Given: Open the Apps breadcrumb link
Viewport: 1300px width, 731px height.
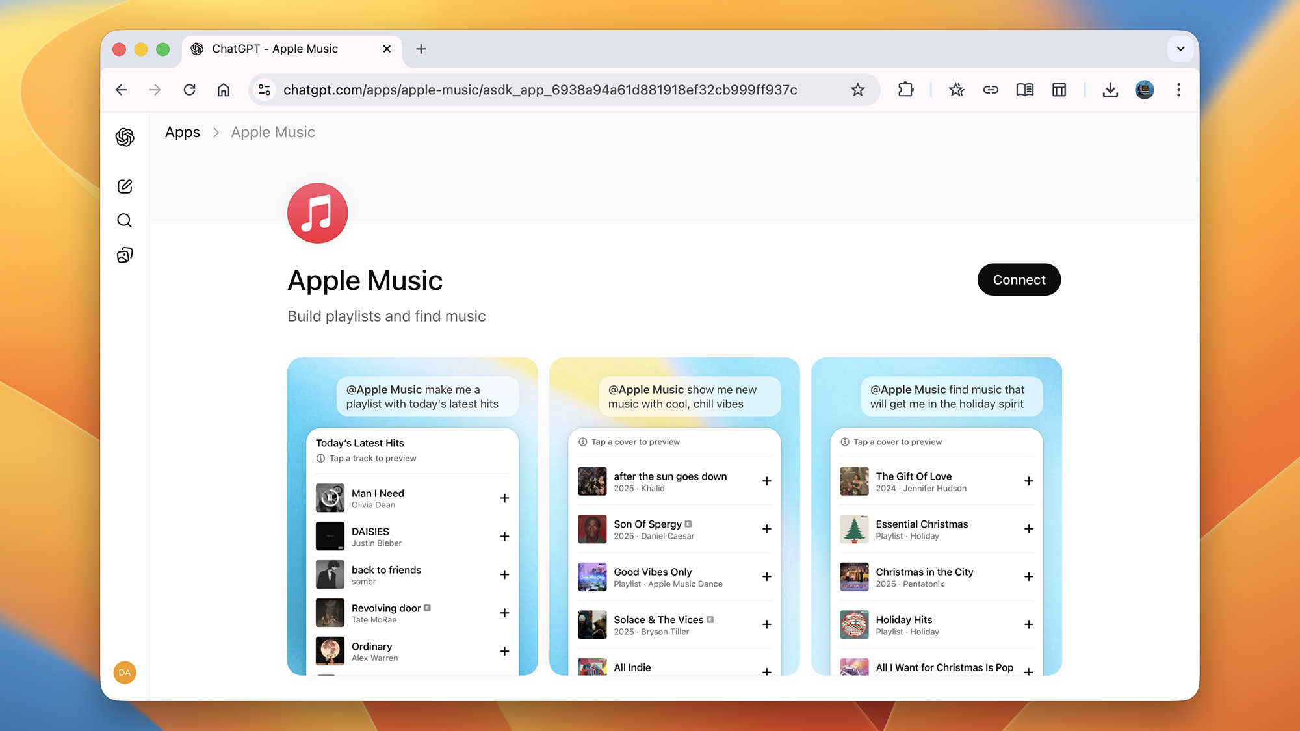Looking at the screenshot, I should pyautogui.click(x=182, y=132).
